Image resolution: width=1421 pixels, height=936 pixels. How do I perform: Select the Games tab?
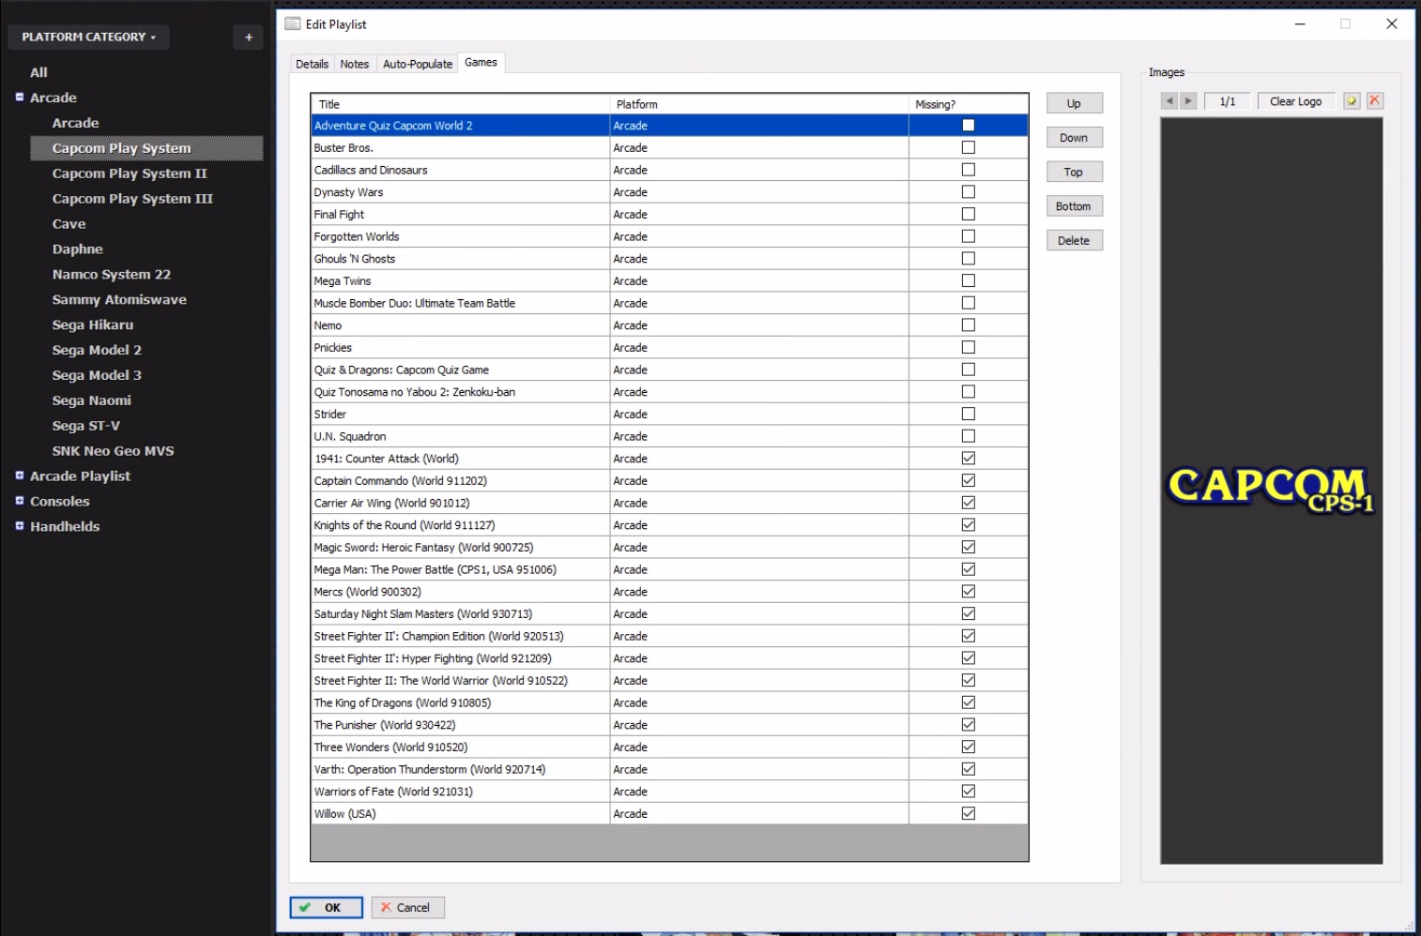(481, 62)
